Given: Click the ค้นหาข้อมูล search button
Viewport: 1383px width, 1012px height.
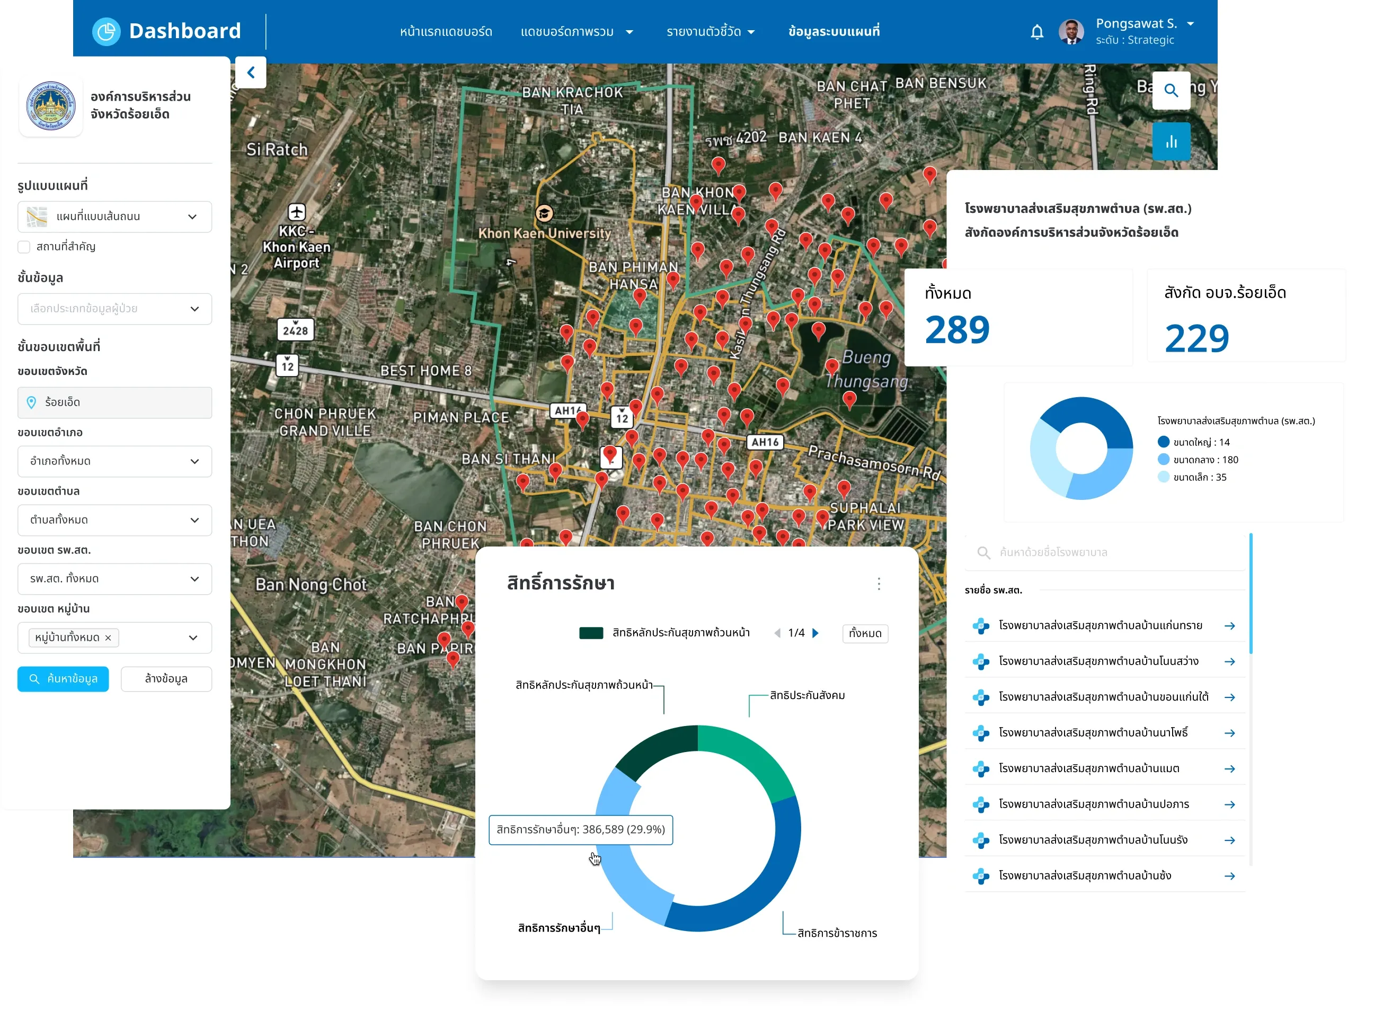Looking at the screenshot, I should (x=63, y=679).
